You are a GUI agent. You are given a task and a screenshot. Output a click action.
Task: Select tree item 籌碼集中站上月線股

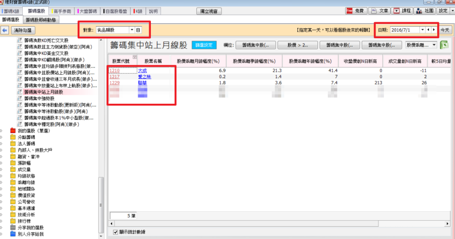click(43, 92)
